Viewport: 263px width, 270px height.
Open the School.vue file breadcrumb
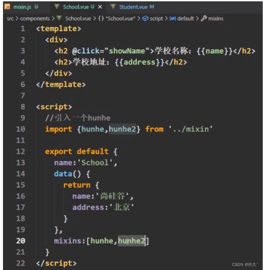78,19
